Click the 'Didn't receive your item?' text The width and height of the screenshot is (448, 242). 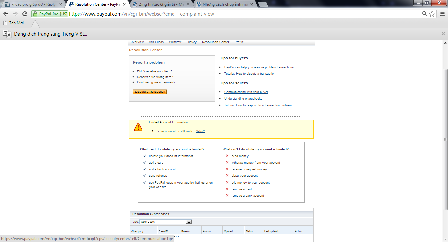pos(154,71)
